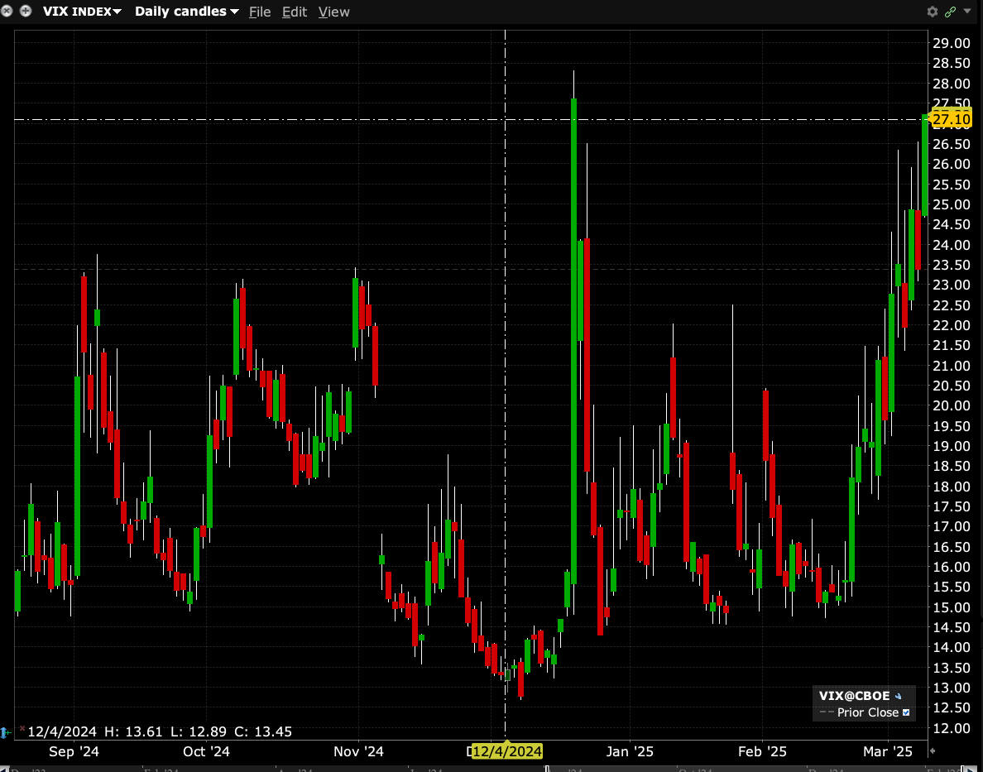Click the VIX@CBOE legend label
The height and width of the screenshot is (772, 983).
[x=854, y=696]
